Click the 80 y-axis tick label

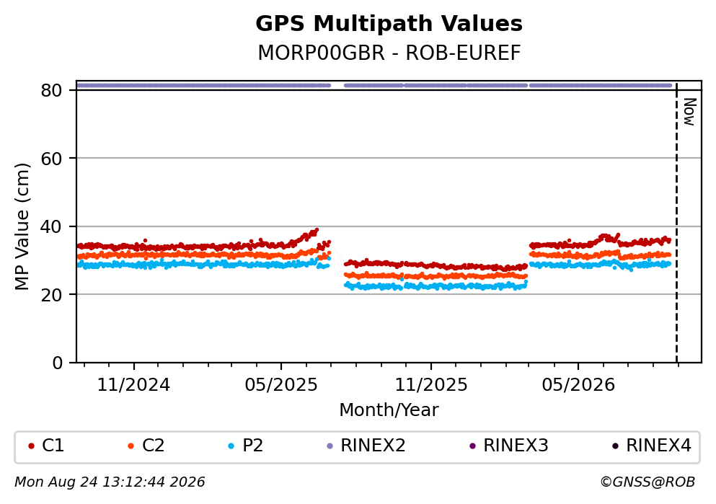coord(52,90)
